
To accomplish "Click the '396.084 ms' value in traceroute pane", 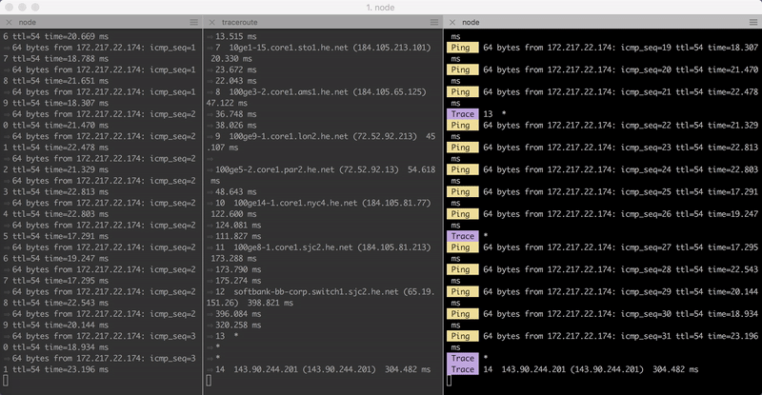I will pos(238,314).
